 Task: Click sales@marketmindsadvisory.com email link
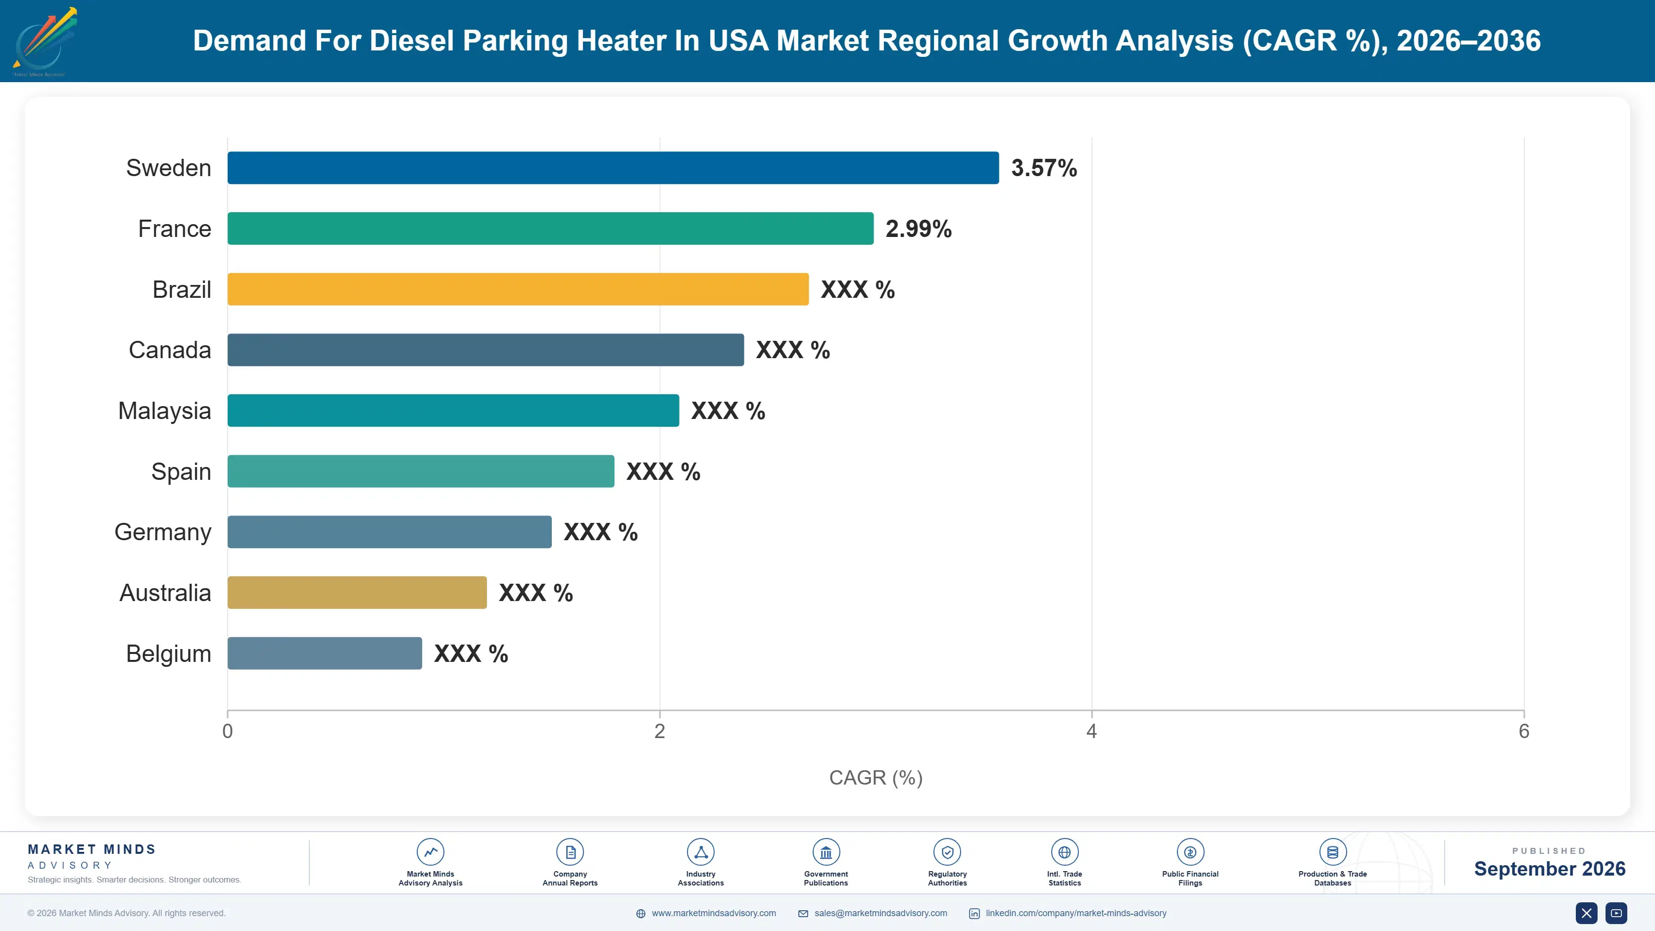(x=881, y=913)
